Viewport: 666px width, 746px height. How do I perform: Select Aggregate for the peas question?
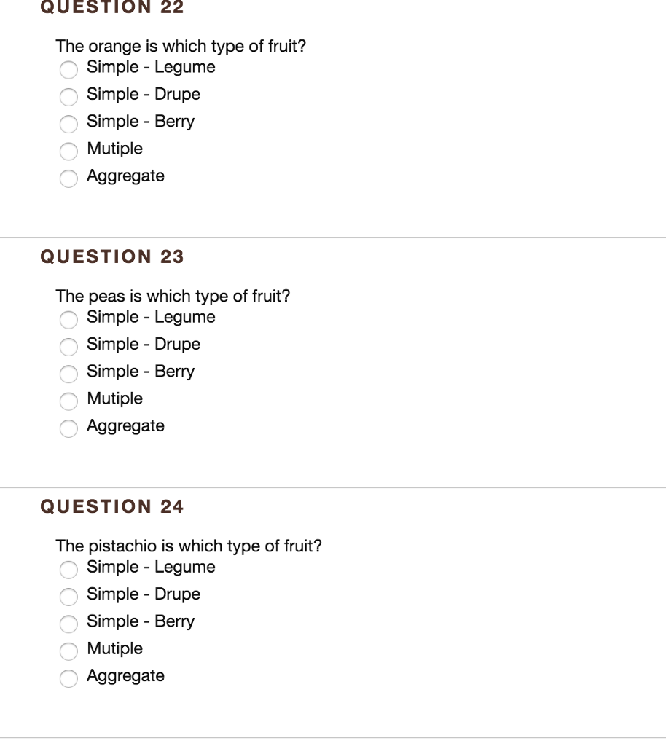pos(68,428)
